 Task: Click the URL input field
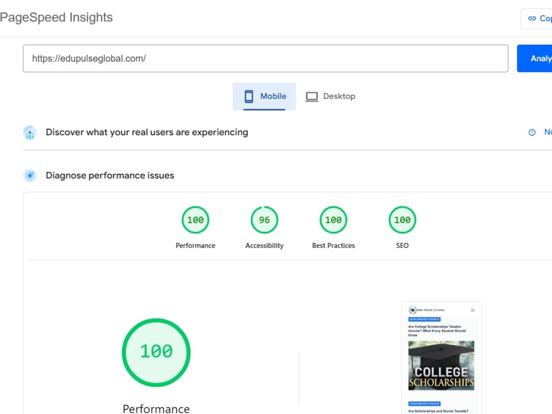pyautogui.click(x=266, y=59)
